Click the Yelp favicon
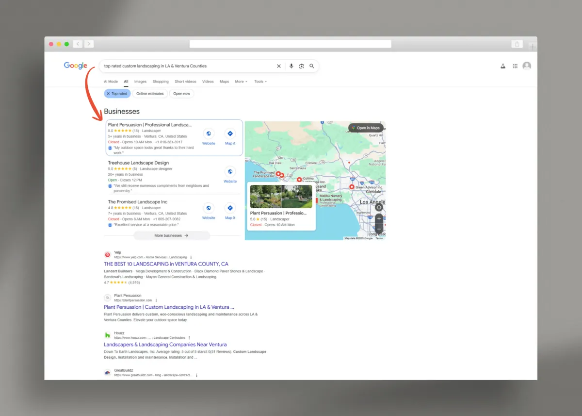 tap(108, 255)
